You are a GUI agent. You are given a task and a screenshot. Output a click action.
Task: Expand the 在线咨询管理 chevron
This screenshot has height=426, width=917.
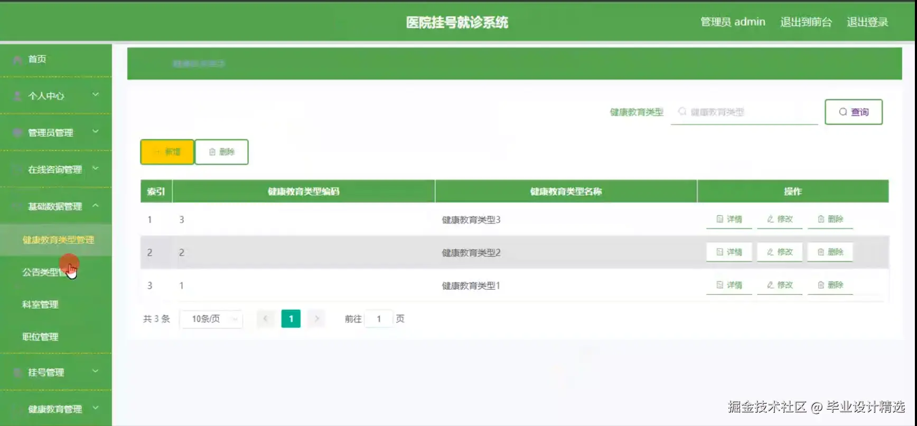(96, 168)
